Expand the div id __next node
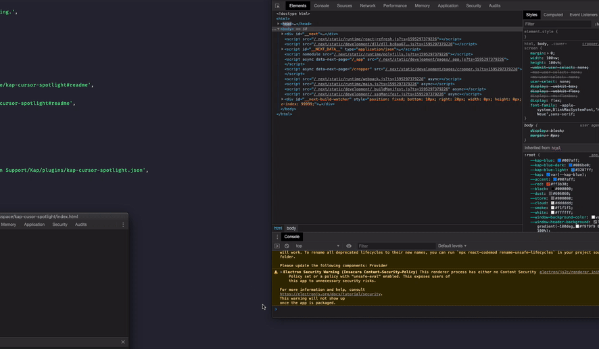This screenshot has width=599, height=349. pos(283,34)
